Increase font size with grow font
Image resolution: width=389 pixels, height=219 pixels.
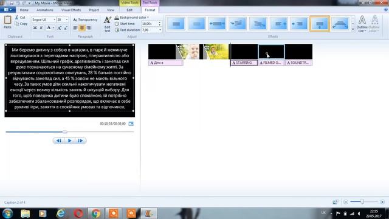pyautogui.click(x=60, y=28)
